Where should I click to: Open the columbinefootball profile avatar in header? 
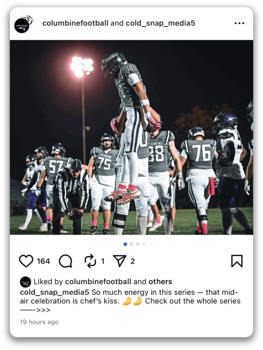[x=22, y=26]
